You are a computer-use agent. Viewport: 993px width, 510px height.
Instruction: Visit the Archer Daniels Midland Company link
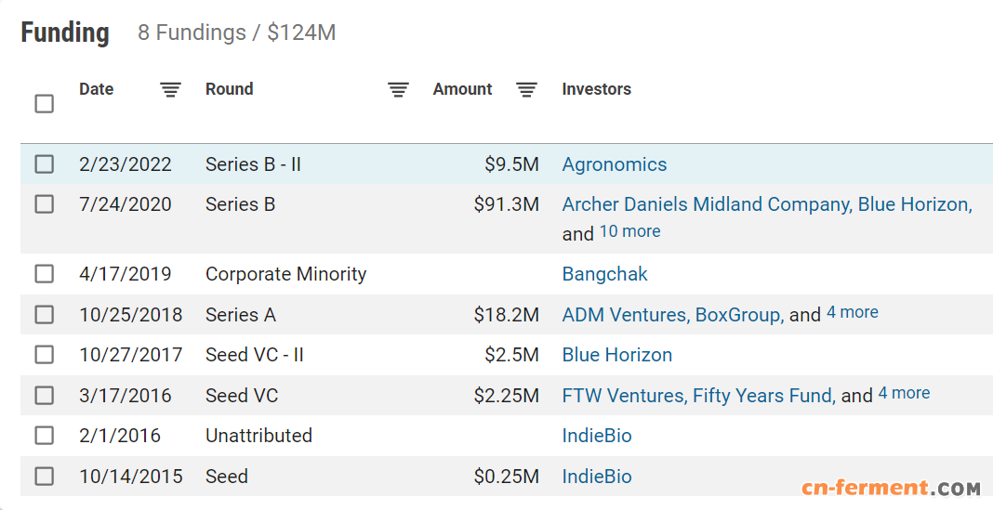tap(706, 204)
